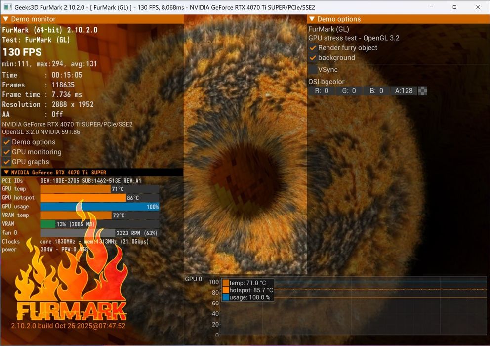Select the A:128 alpha value field
The width and height of the screenshot is (490, 346).
tap(404, 91)
